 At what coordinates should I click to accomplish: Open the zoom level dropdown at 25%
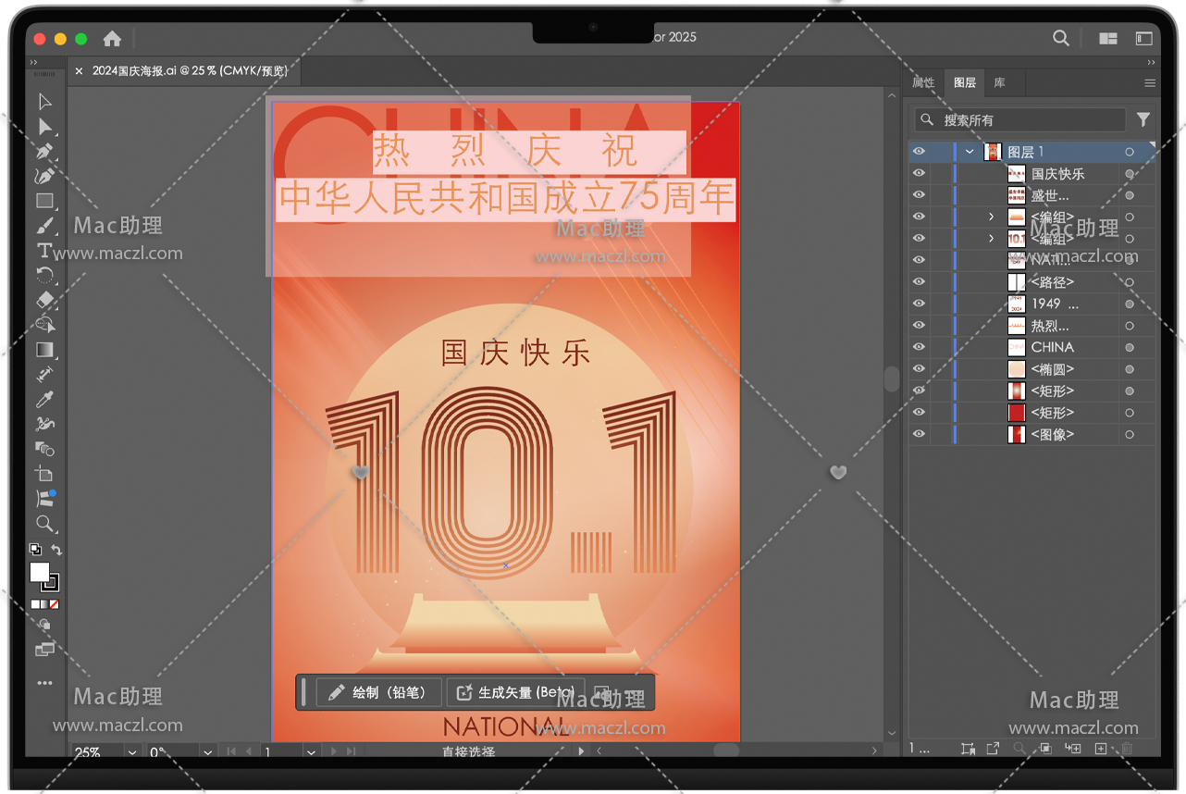pos(131,752)
